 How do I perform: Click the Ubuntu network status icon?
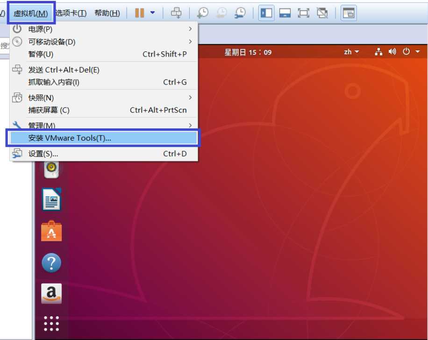(378, 51)
